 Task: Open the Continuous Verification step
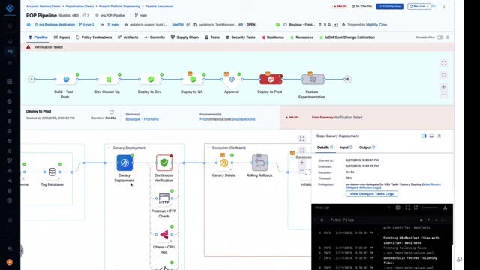click(164, 163)
